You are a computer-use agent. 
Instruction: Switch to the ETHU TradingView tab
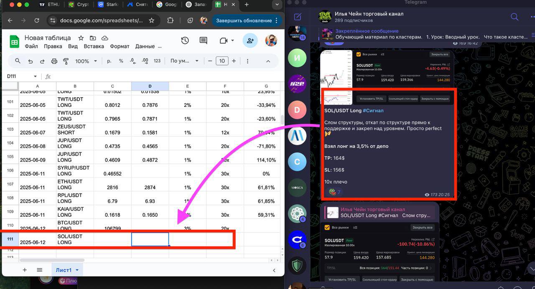point(50,5)
